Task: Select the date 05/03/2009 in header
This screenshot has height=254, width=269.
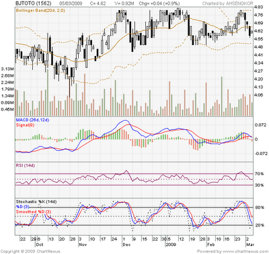Action: (x=71, y=3)
